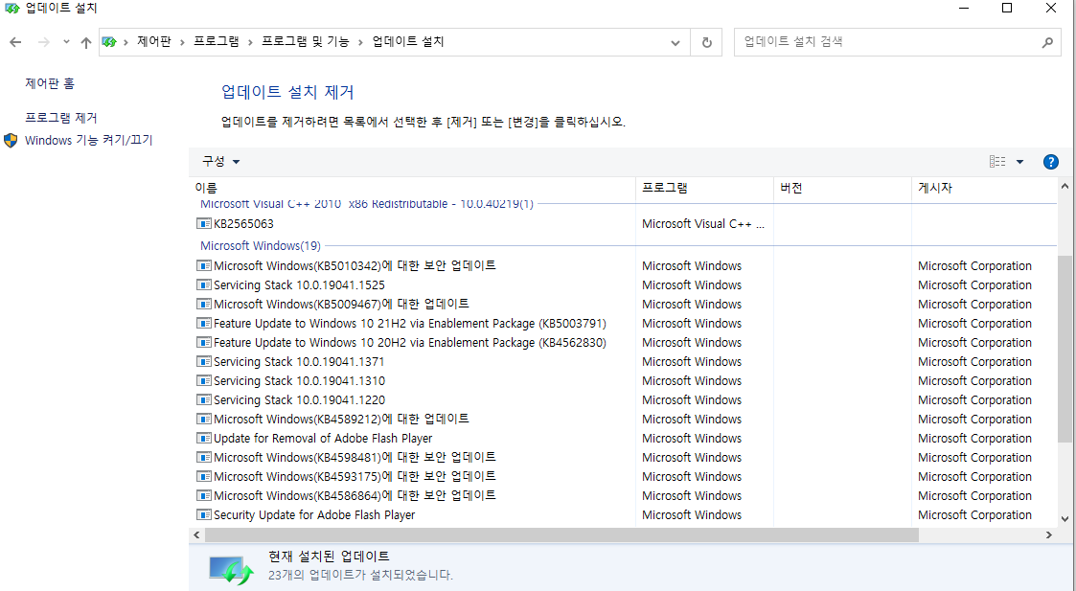Click Microsoft Visual C++ program cell for KB2565063

(703, 224)
